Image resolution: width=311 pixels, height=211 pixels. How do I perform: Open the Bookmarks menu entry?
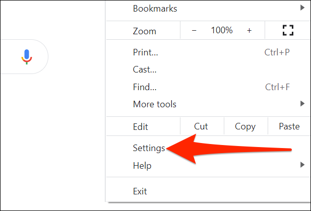click(x=155, y=9)
